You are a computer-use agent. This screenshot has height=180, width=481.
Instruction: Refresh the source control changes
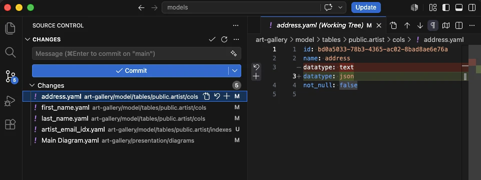[x=224, y=39]
